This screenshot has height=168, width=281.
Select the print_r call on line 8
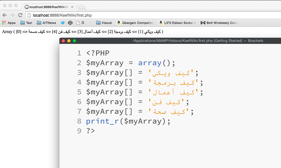(x=102, y=121)
